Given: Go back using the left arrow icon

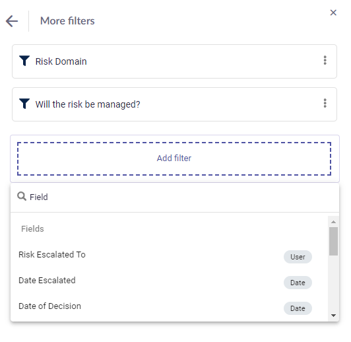Looking at the screenshot, I should [x=12, y=21].
